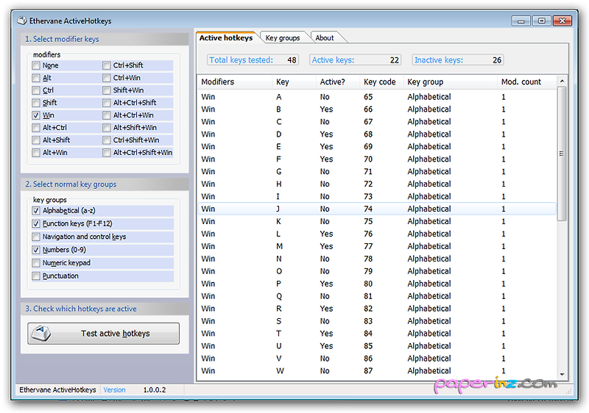The width and height of the screenshot is (589, 413).
Task: Enable the Alt+Ctrl+Shift+Win checkbox
Action: tap(107, 153)
